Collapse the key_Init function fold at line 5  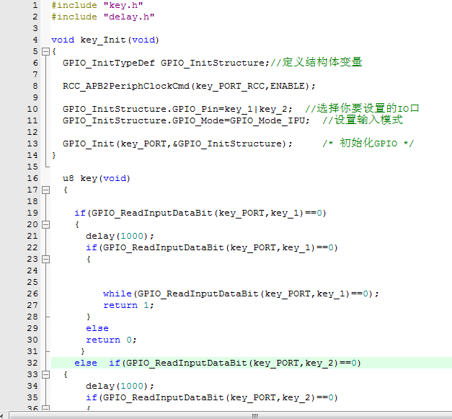coord(45,52)
